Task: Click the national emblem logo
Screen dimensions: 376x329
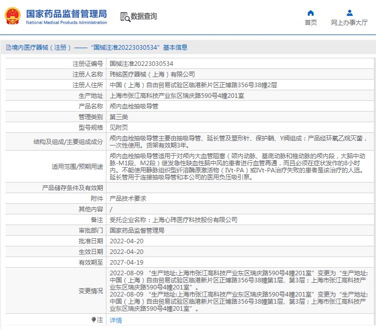Action: 13,16
